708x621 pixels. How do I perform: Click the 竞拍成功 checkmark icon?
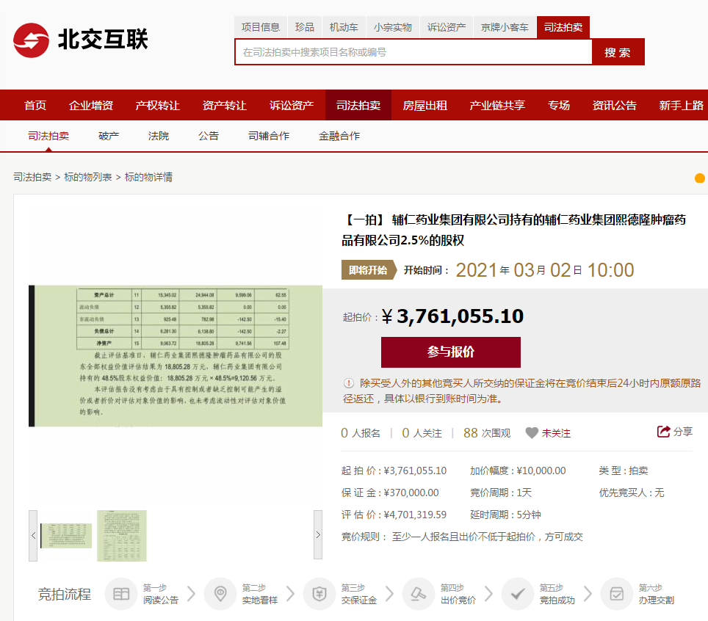pos(518,594)
